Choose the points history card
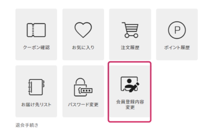 (x=177, y=34)
